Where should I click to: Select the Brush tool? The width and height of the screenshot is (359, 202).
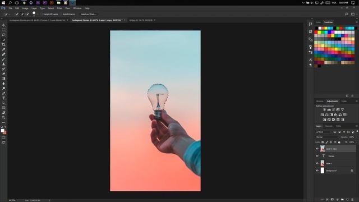[x=3, y=59]
